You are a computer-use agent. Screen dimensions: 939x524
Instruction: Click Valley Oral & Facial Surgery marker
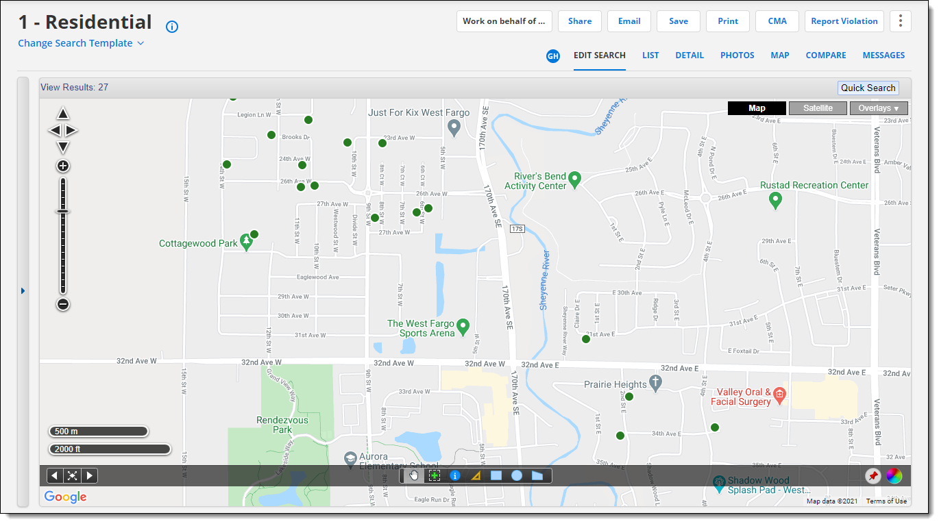[x=779, y=394]
